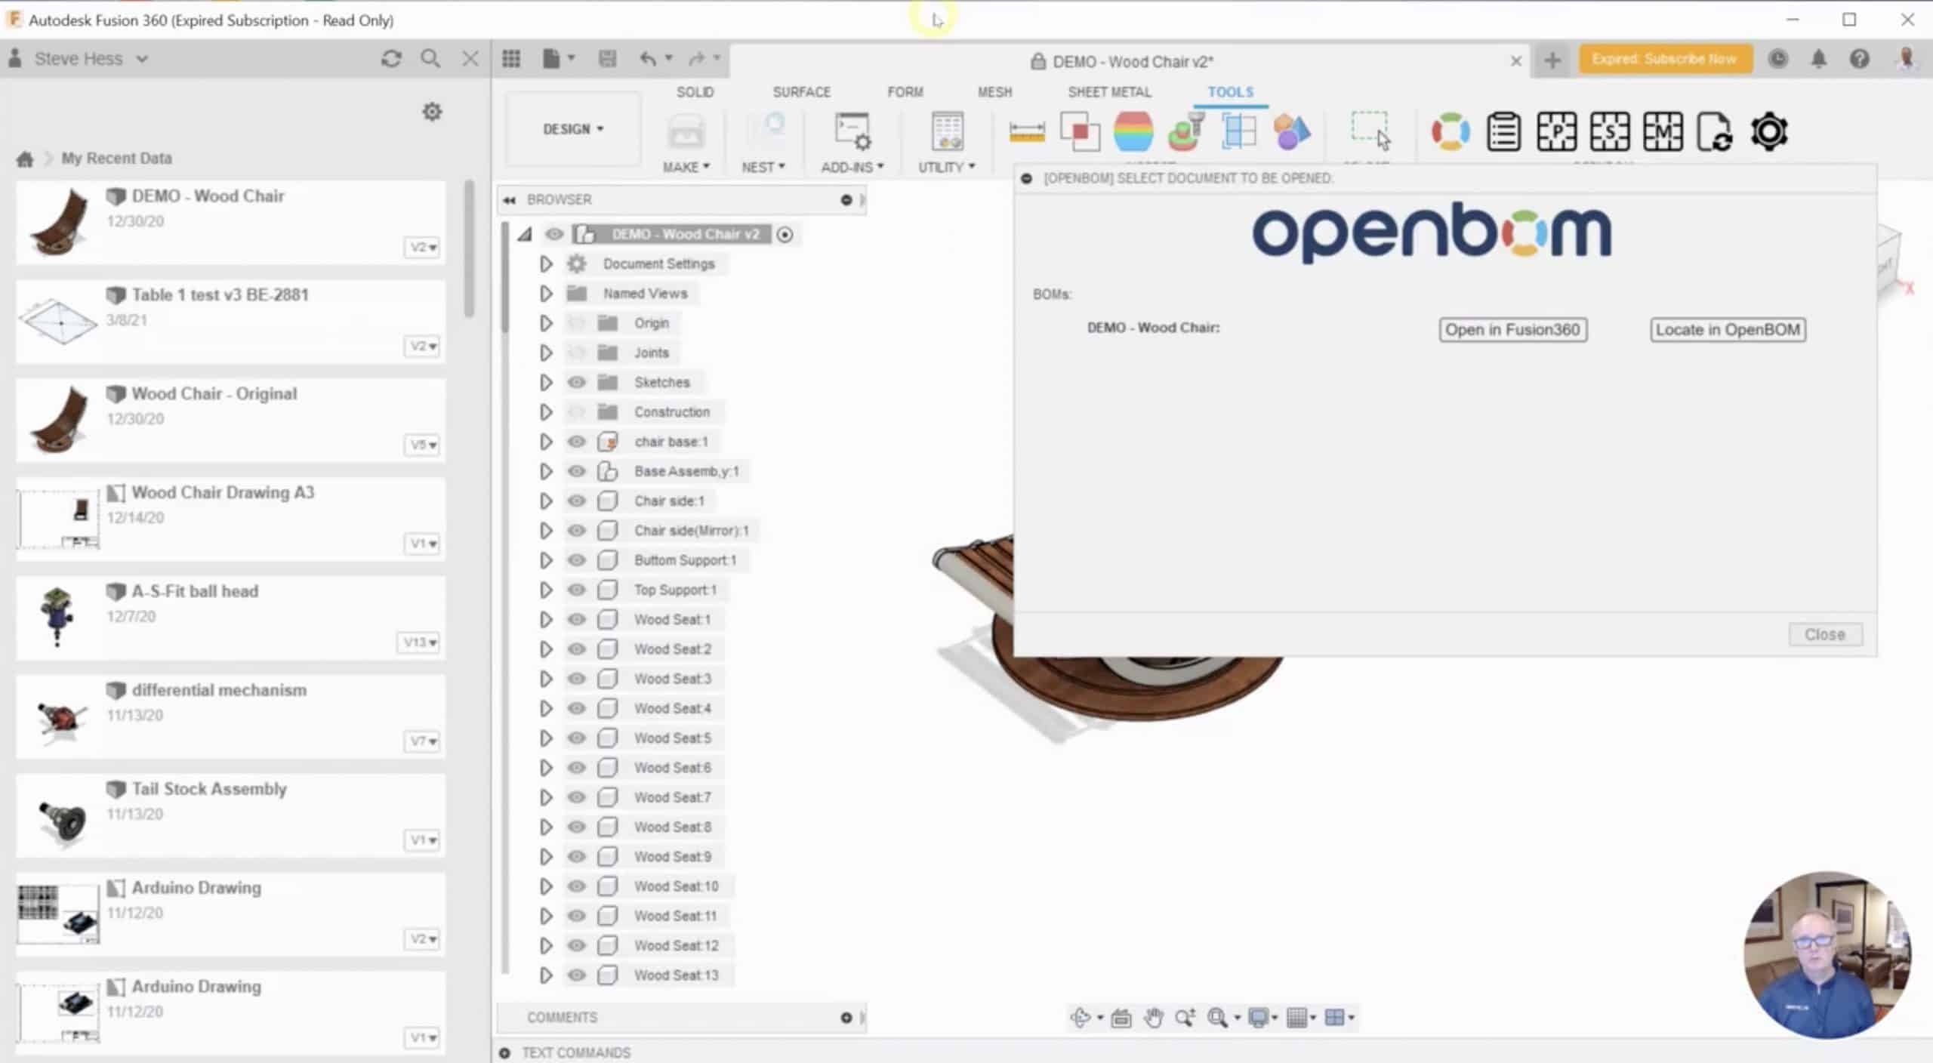Image resolution: width=1933 pixels, height=1063 pixels.
Task: Click the OpenBOM S-box icon
Action: pos(1609,132)
